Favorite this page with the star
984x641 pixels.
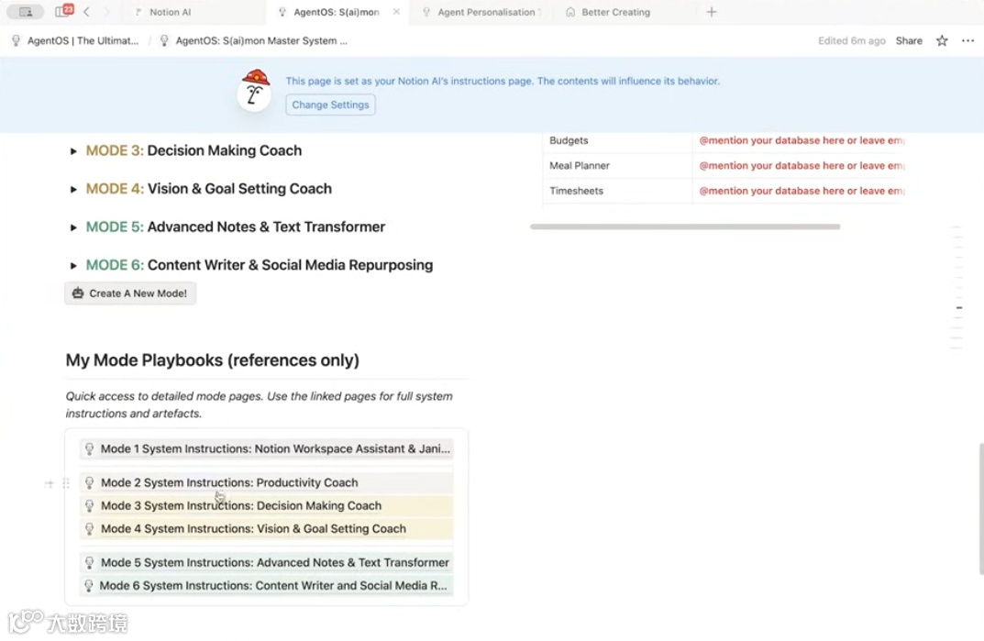(x=942, y=41)
